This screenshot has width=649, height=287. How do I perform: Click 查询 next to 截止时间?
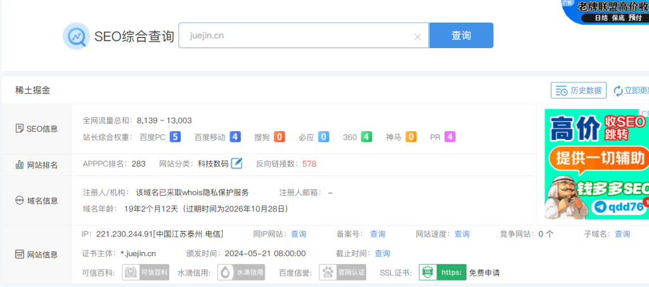pyautogui.click(x=382, y=253)
